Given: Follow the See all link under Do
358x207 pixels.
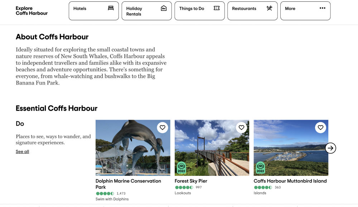Looking at the screenshot, I should coord(22,151).
